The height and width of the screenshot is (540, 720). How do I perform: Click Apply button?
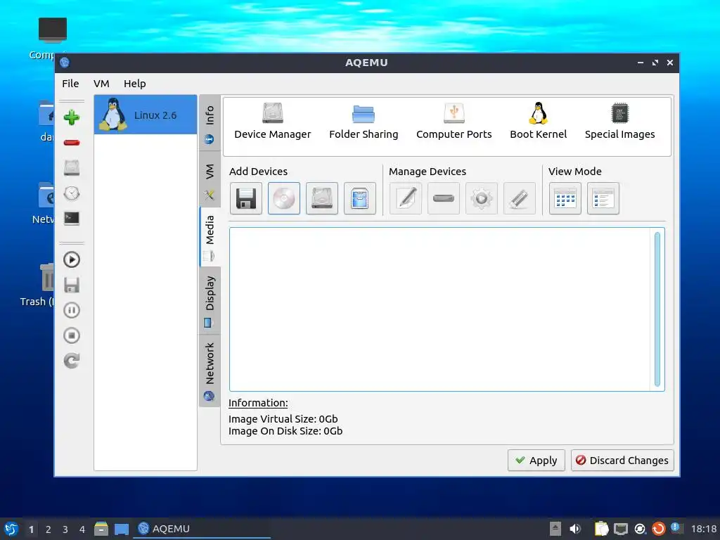click(x=536, y=460)
